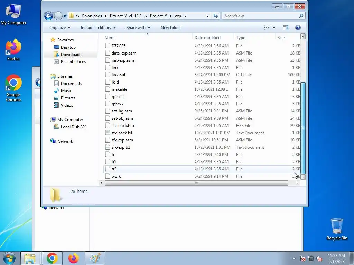Select the file init-exp.asm
Viewport: 354px width, 265px height.
coord(123,60)
